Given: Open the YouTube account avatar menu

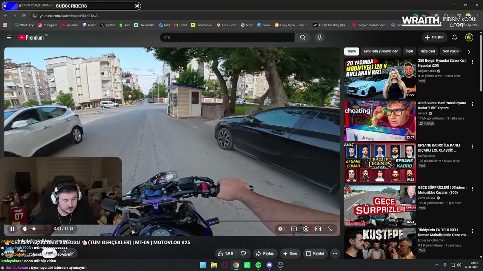Looking at the screenshot, I should click(x=469, y=37).
